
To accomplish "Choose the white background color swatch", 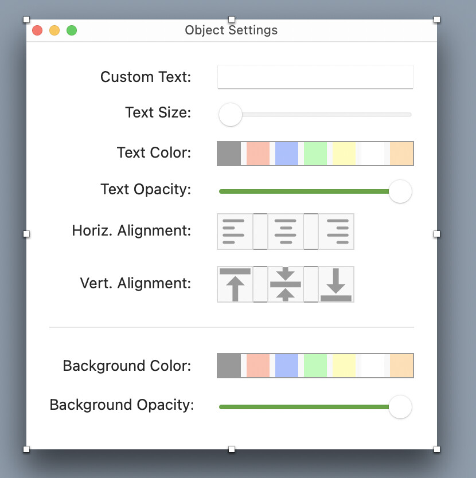I will 372,366.
